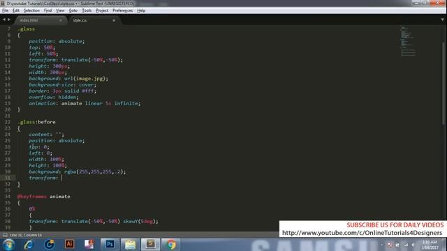Viewport: 447px width, 251px height.
Task: Open the Selection menu
Action: pyautogui.click(x=31, y=10)
